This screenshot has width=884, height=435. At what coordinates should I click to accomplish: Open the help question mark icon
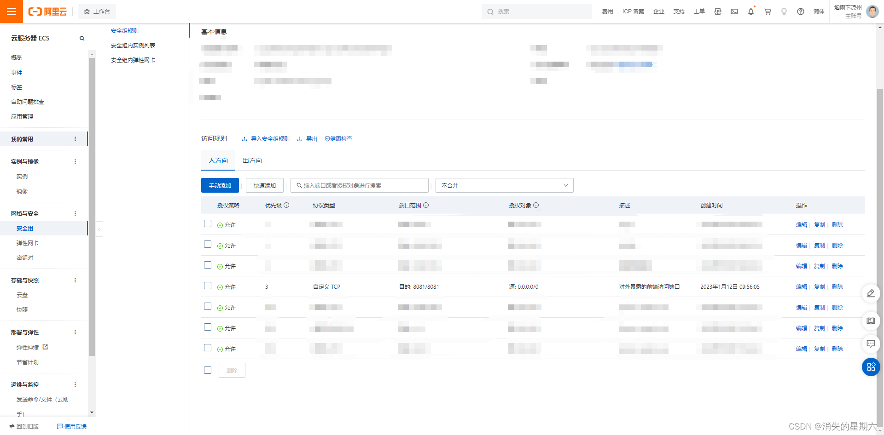(x=801, y=11)
